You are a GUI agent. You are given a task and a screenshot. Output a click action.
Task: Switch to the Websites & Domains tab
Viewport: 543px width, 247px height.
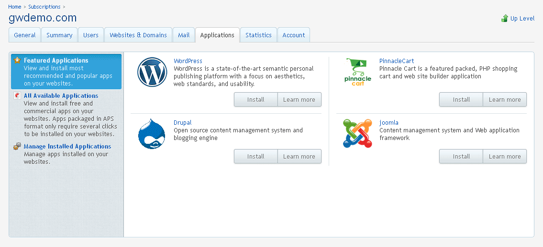tap(138, 35)
